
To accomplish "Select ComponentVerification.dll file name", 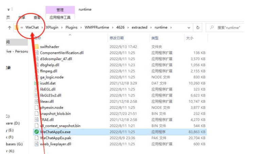I will [x=62, y=53].
